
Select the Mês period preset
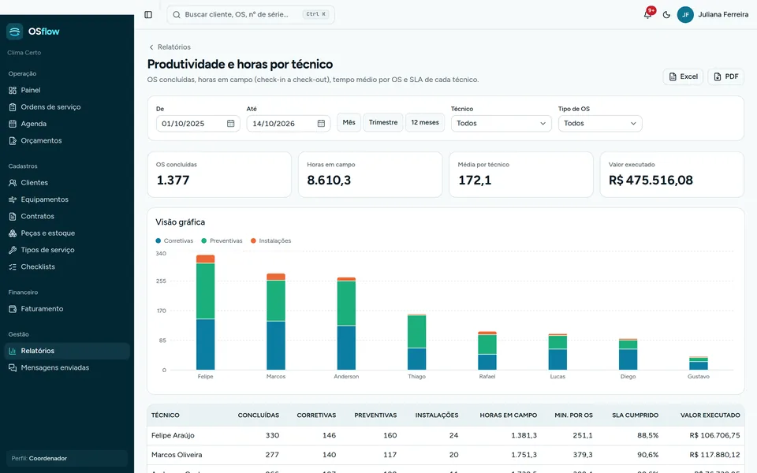[x=349, y=123]
